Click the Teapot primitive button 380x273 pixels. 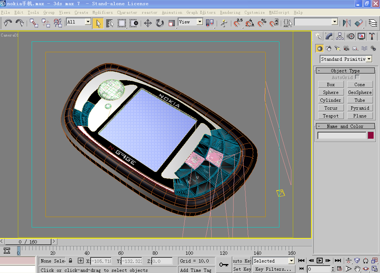[331, 116]
